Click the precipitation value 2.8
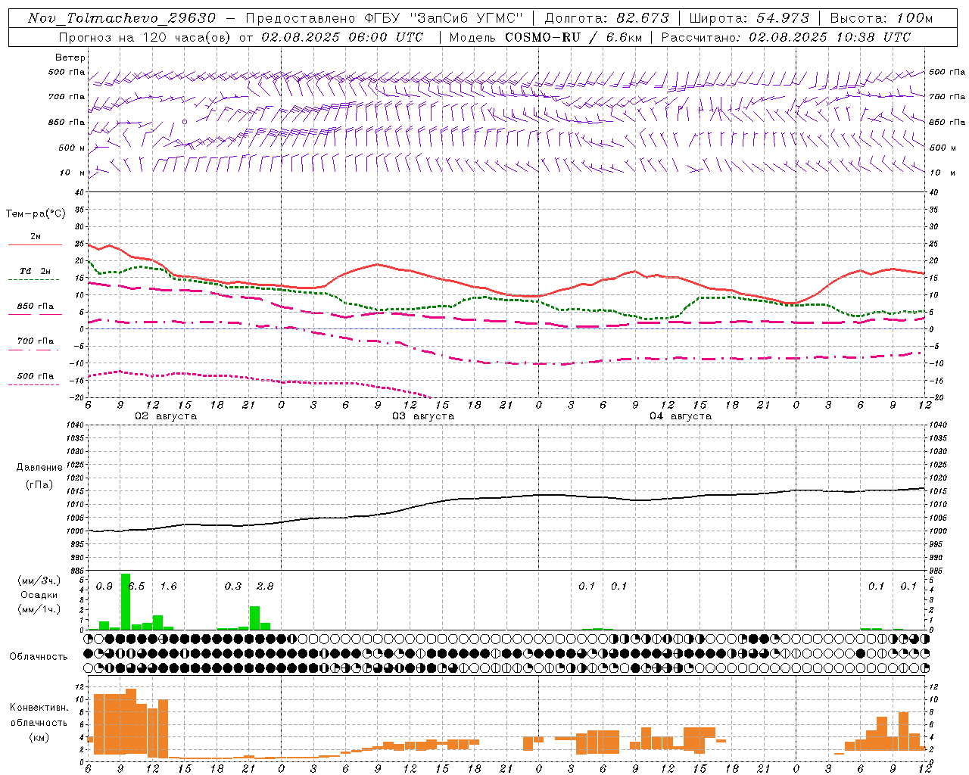Viewport: 969px width, 775px height. tap(265, 586)
